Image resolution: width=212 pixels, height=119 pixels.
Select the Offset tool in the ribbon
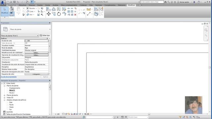[x=54, y=9]
